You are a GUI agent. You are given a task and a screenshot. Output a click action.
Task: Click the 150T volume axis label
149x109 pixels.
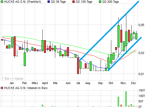142,90
